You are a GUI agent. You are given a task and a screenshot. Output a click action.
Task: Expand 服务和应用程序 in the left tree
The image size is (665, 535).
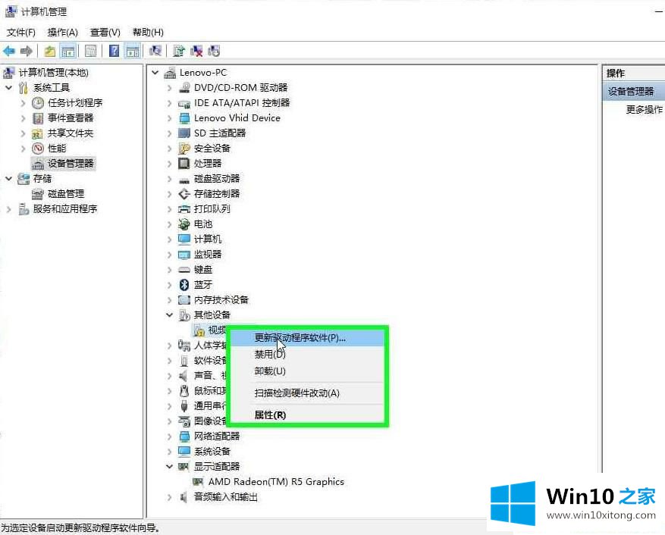[9, 208]
